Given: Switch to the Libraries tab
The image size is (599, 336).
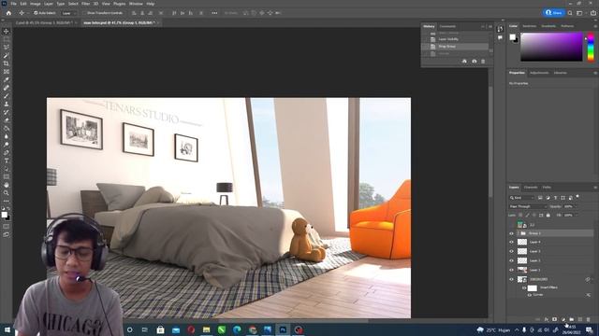Looking at the screenshot, I should (x=560, y=73).
